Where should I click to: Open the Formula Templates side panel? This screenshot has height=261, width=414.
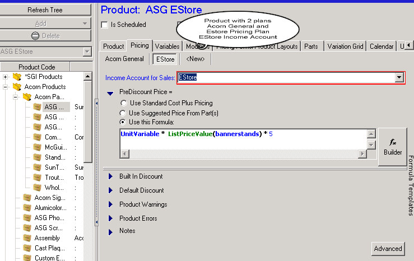pyautogui.click(x=411, y=185)
